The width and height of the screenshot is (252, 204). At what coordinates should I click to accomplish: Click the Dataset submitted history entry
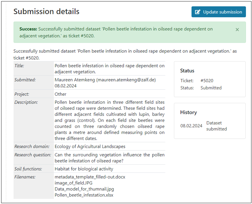pyautogui.click(x=216, y=126)
